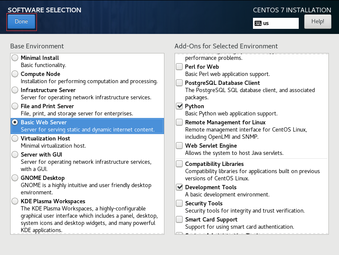Check Web Servlet Engine add-on
The image size is (339, 255).
tap(179, 146)
